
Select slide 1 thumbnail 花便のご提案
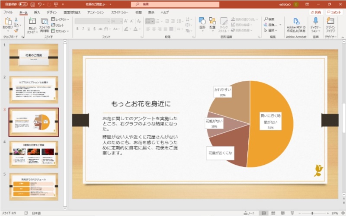tap(34, 57)
